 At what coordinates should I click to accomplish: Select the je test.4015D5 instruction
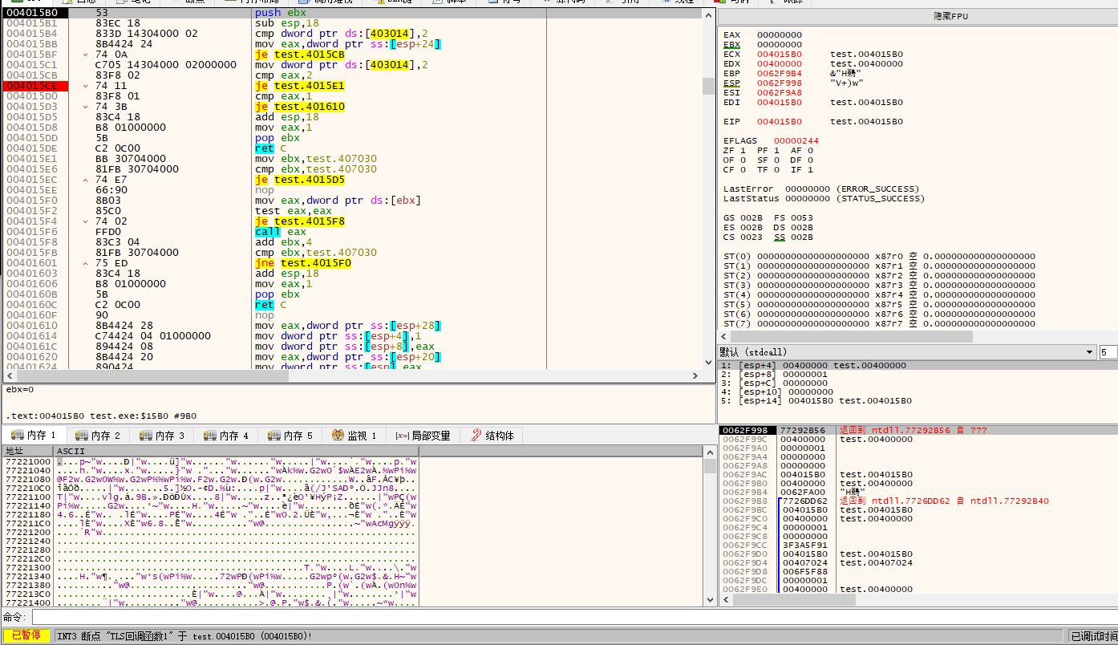coord(299,180)
